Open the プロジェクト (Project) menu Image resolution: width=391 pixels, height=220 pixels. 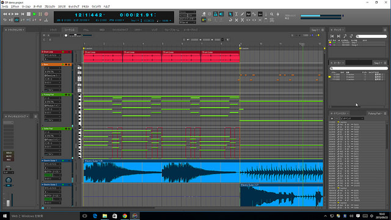point(50,7)
